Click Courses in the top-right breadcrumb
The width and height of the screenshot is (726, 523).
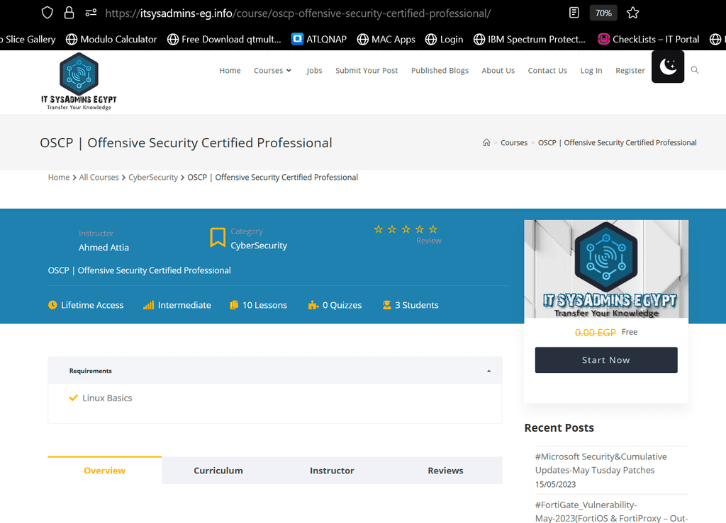(x=514, y=143)
